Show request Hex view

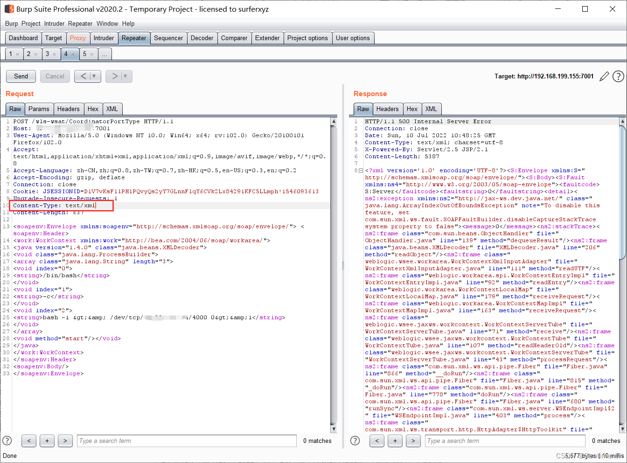tap(93, 109)
